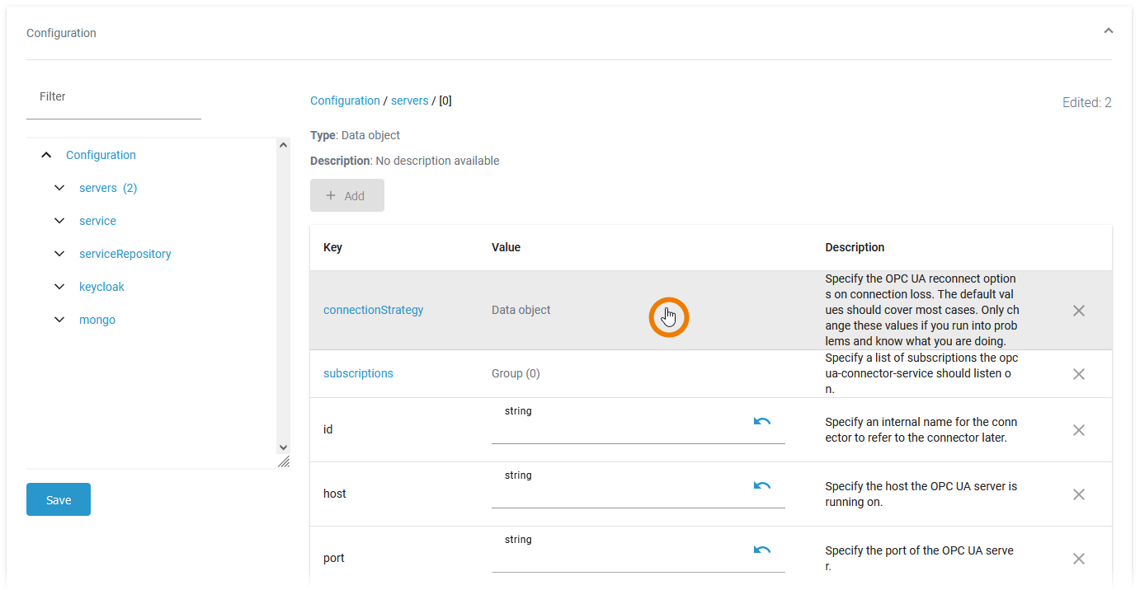The height and width of the screenshot is (590, 1140).
Task: Collapse the Configuration panel
Action: pyautogui.click(x=1108, y=30)
